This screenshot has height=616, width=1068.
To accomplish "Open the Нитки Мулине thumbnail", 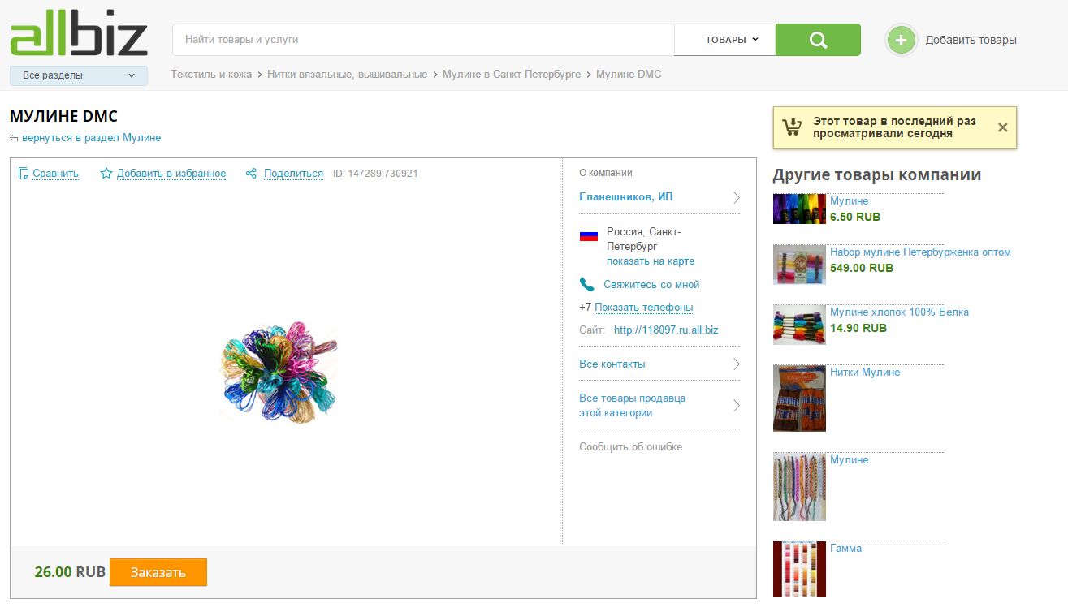I will click(x=799, y=398).
